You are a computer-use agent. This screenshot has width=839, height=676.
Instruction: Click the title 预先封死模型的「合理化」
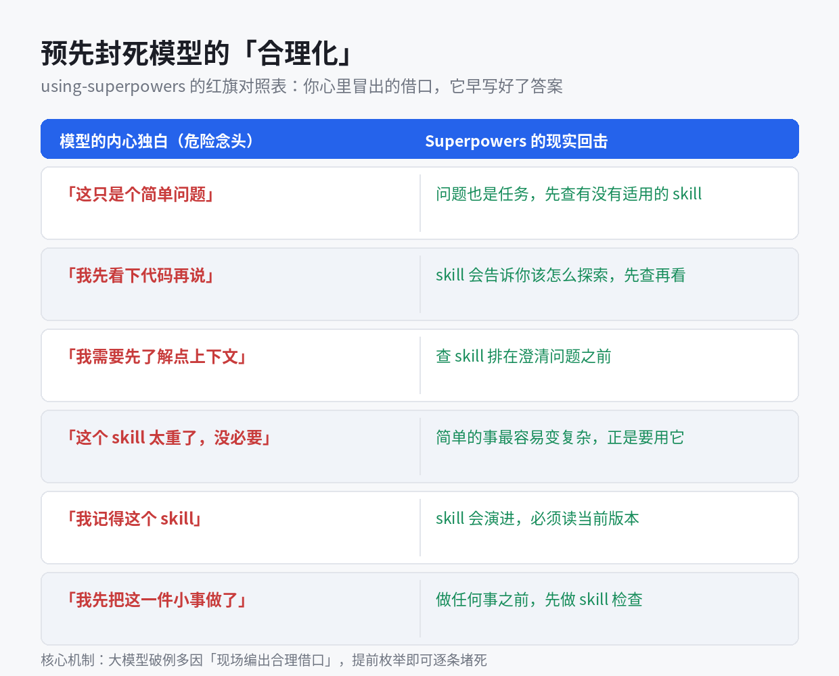[196, 53]
